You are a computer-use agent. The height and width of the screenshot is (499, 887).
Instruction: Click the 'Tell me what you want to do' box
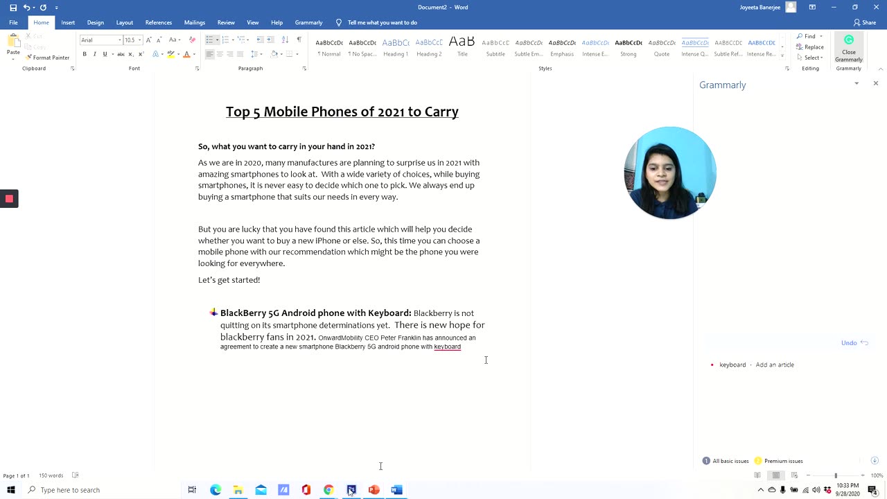382,22
